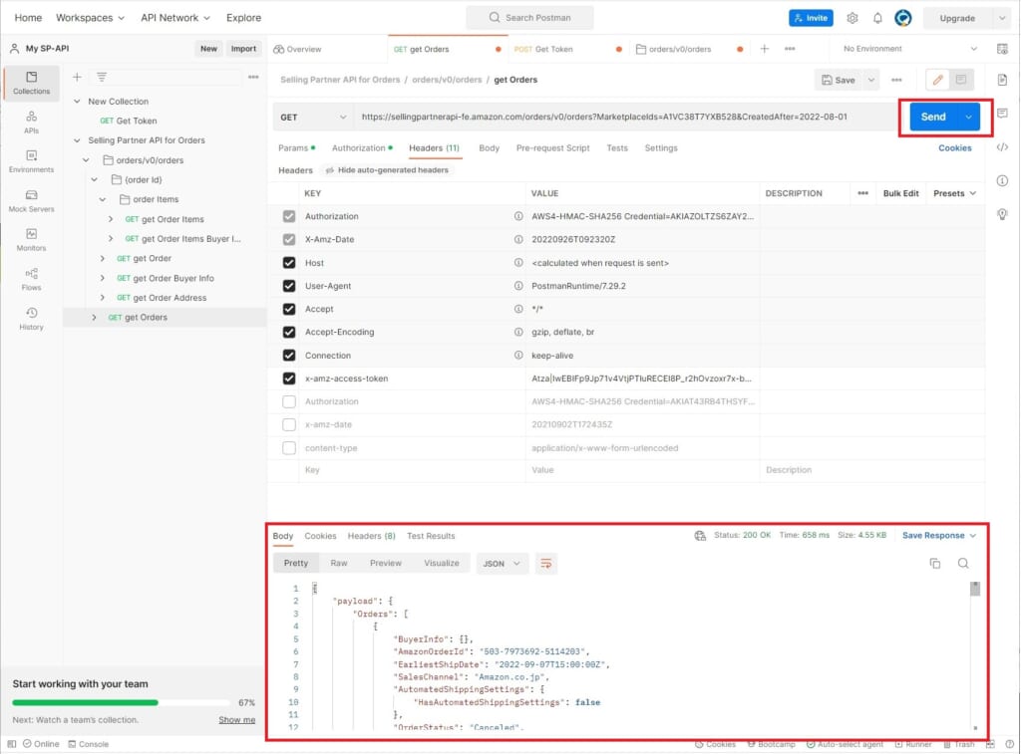The width and height of the screenshot is (1021, 754).
Task: Open the Workspaces menu
Action: tap(90, 18)
